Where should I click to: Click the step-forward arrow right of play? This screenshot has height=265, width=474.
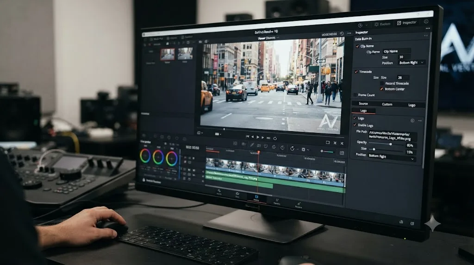pyautogui.click(x=263, y=137)
